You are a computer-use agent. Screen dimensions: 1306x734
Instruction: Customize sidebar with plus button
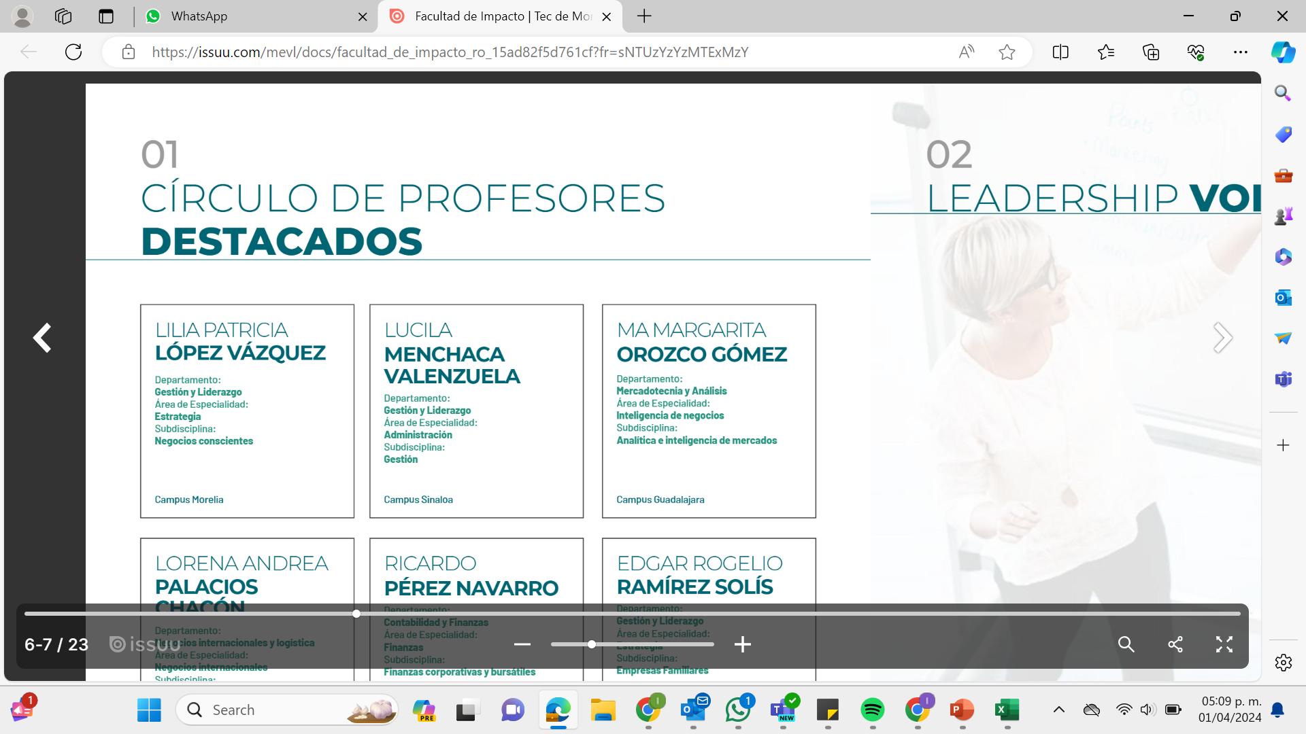pyautogui.click(x=1283, y=445)
